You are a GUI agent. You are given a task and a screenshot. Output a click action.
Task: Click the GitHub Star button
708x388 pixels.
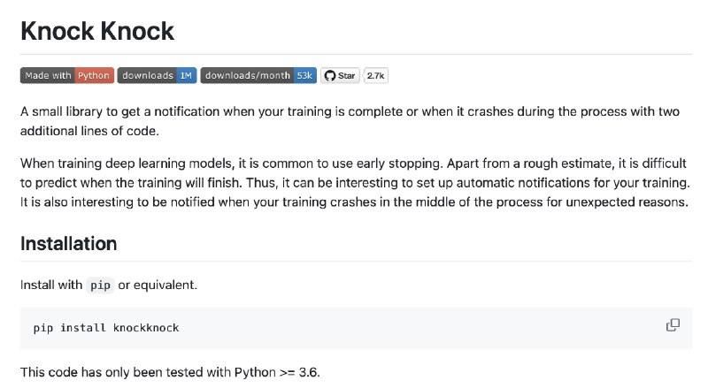(x=341, y=75)
